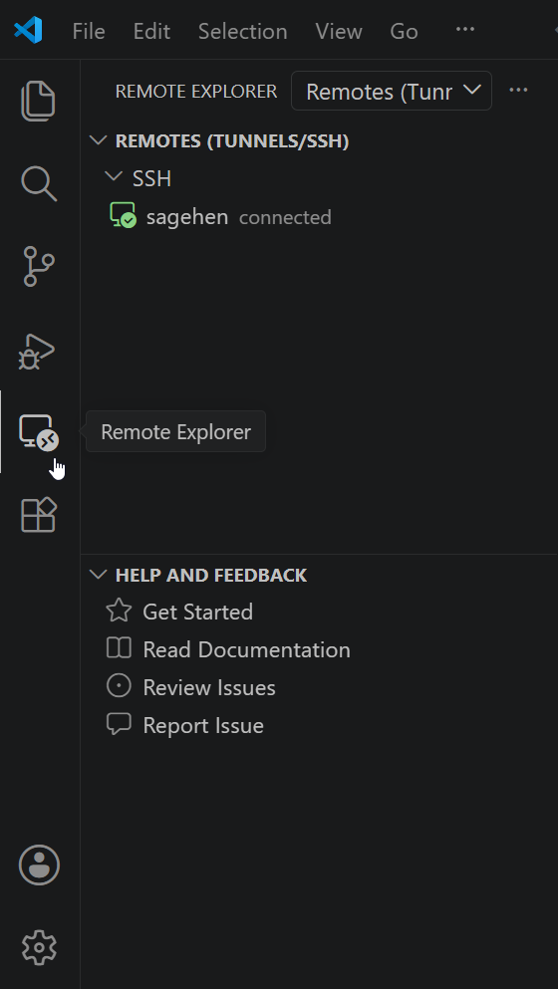Open Remote Explorer views and more actions

[518, 91]
